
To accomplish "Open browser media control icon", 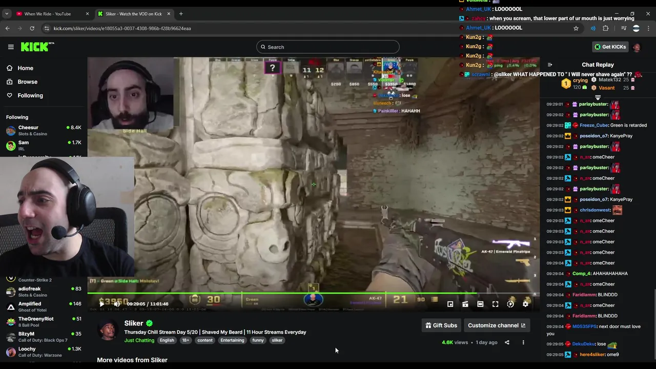I will [624, 28].
